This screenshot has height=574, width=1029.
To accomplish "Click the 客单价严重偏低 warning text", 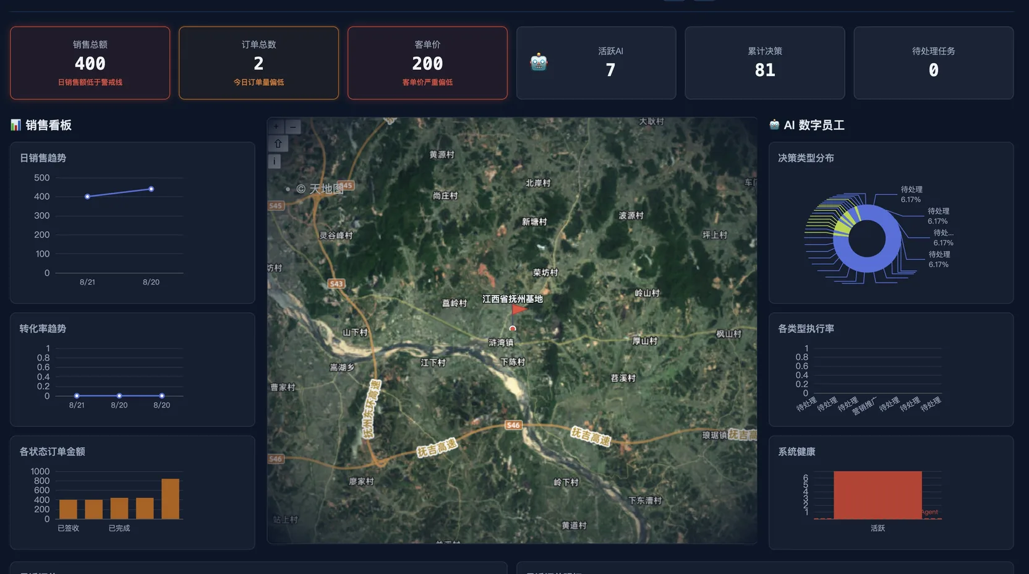I will pos(427,82).
